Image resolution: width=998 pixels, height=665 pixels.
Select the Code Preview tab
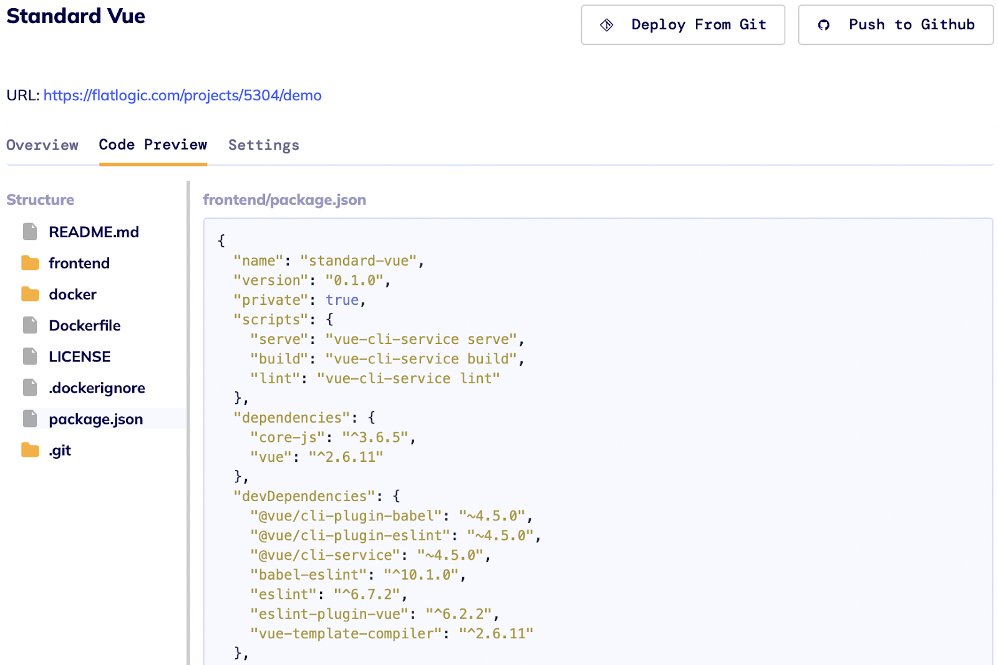[x=153, y=145]
